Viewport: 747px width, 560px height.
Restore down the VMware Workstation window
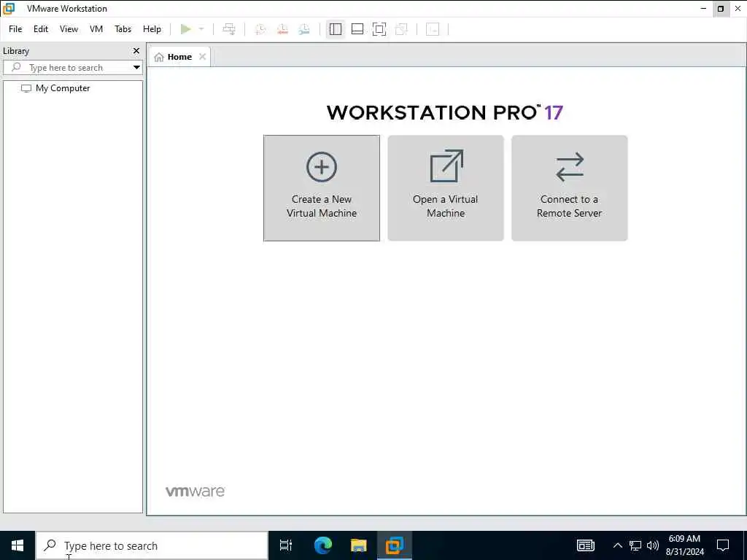pyautogui.click(x=721, y=9)
